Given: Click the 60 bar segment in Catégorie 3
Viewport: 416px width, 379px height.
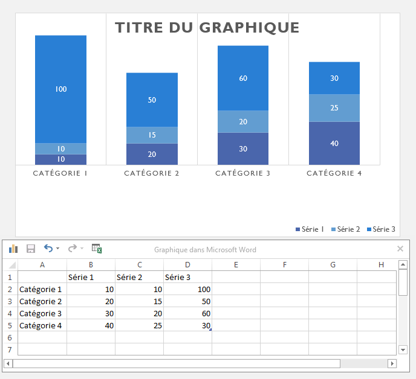Looking at the screenshot, I should 243,78.
